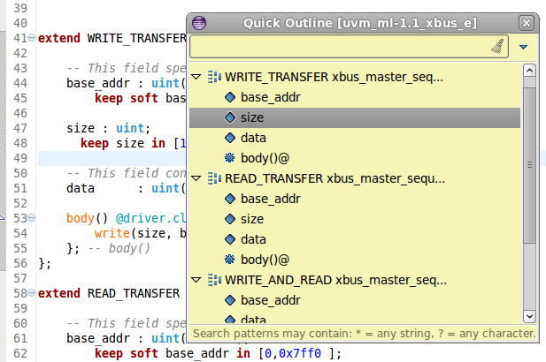Click field diamond icon of WRITE_TRANSFER base_addr
The height and width of the screenshot is (362, 546).
[x=230, y=97]
